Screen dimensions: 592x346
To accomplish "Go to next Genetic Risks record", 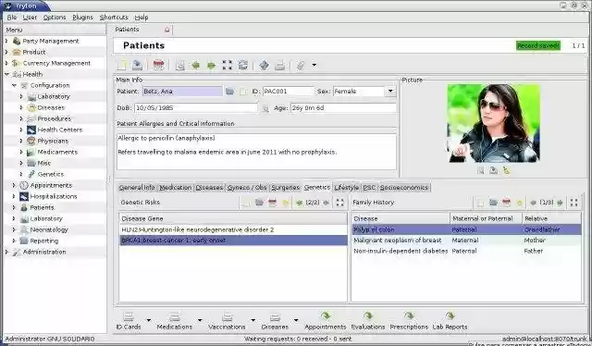I will pyautogui.click(x=326, y=203).
